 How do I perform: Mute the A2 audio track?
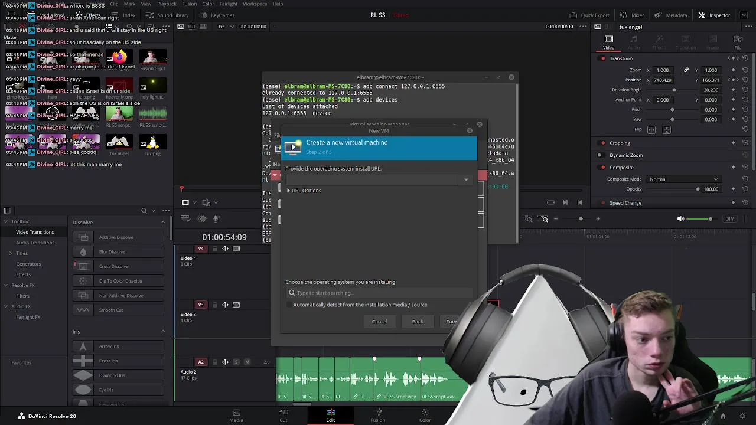click(x=247, y=362)
